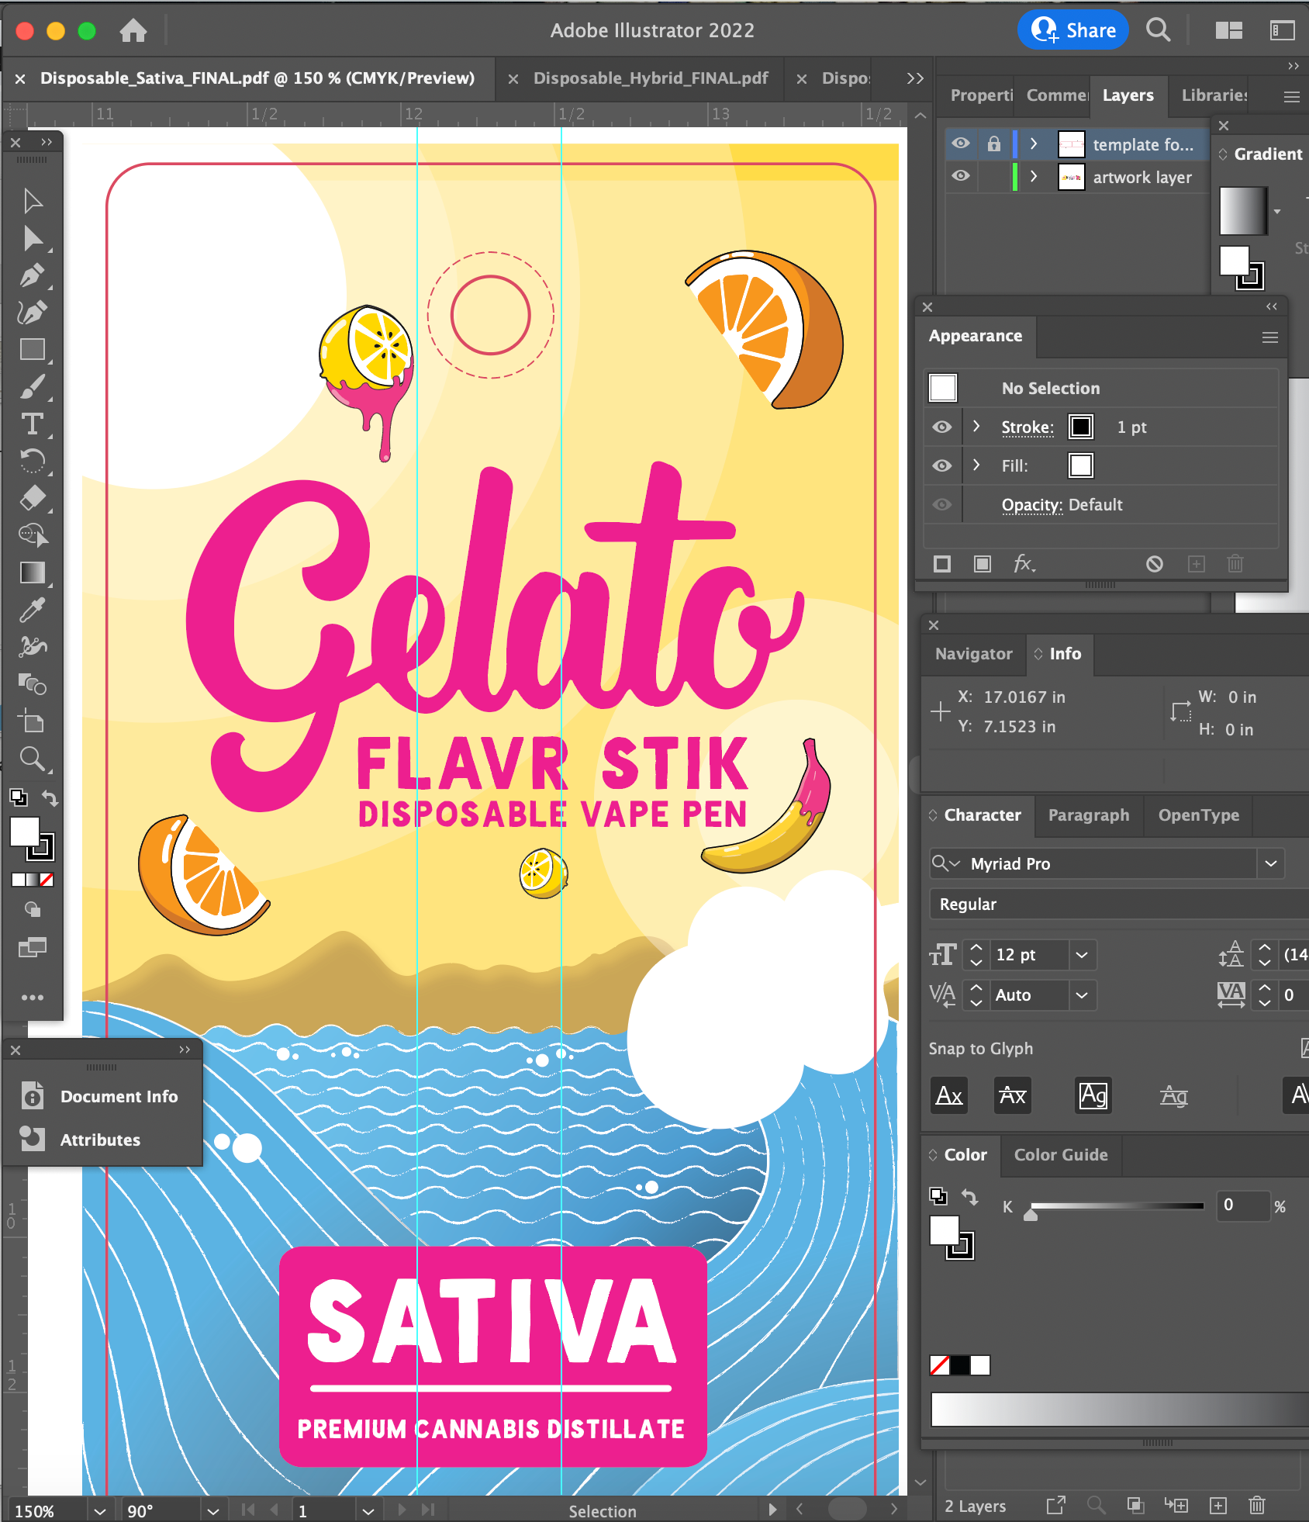The width and height of the screenshot is (1309, 1522).
Task: Expand the template layer
Action: 1034,144
